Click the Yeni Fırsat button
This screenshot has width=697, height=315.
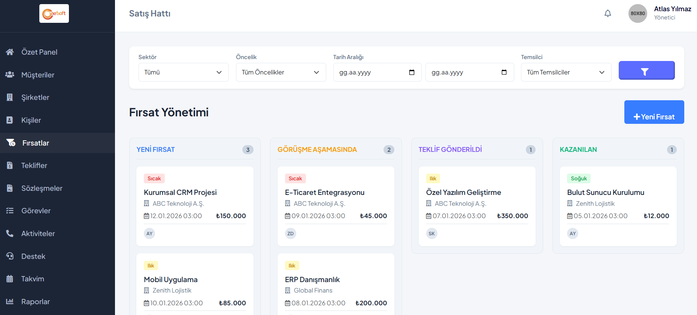pos(654,112)
